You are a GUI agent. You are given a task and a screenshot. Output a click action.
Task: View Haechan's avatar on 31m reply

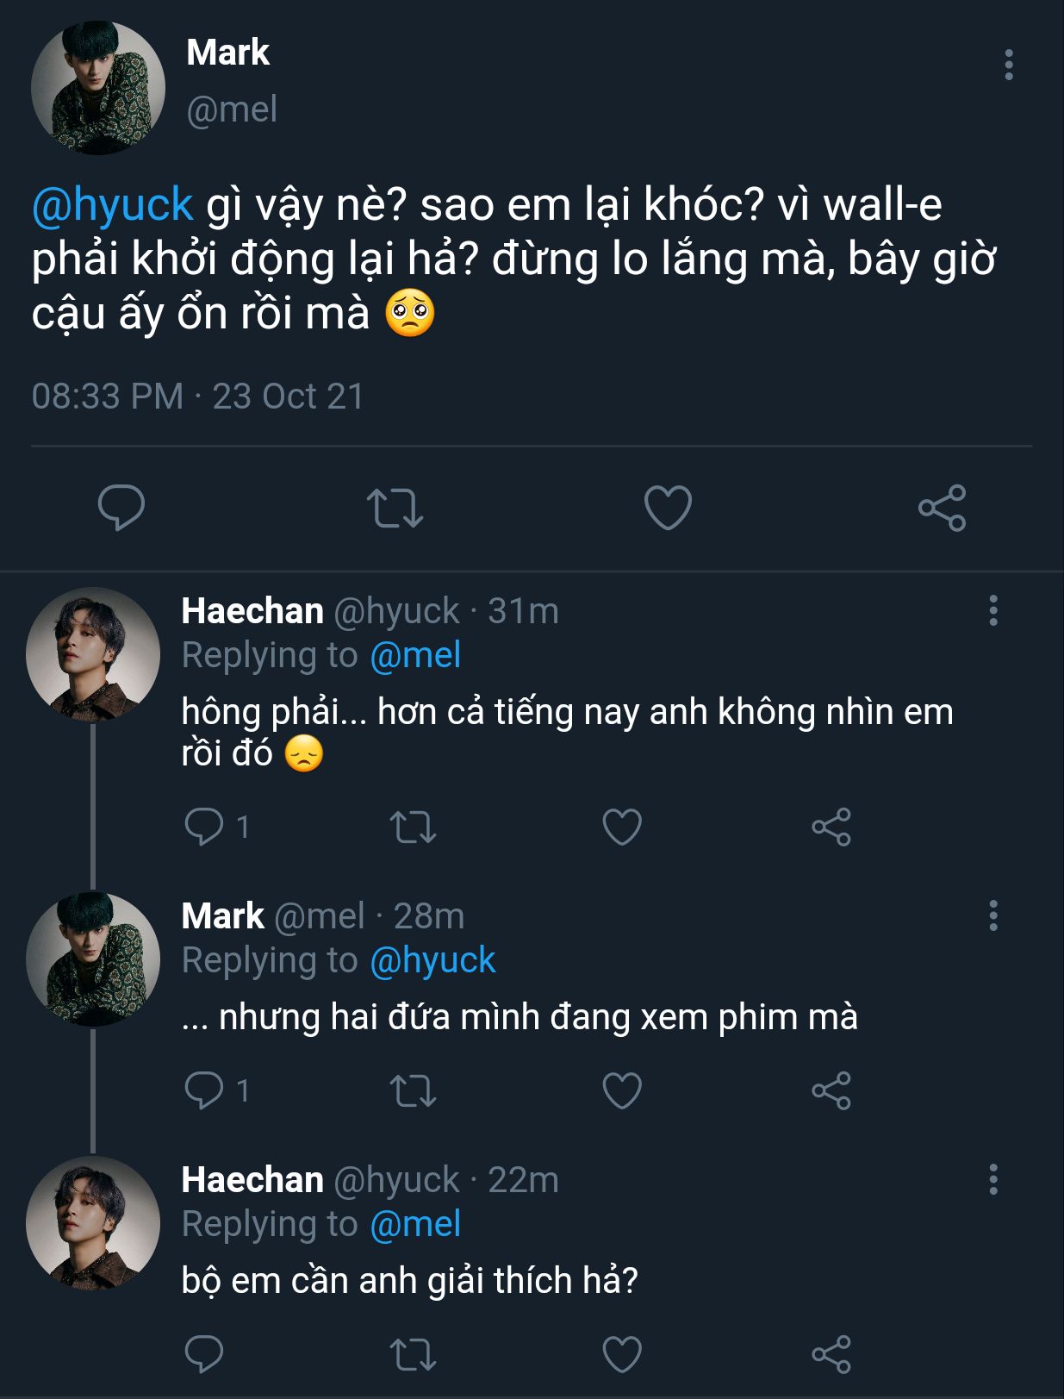93,654
